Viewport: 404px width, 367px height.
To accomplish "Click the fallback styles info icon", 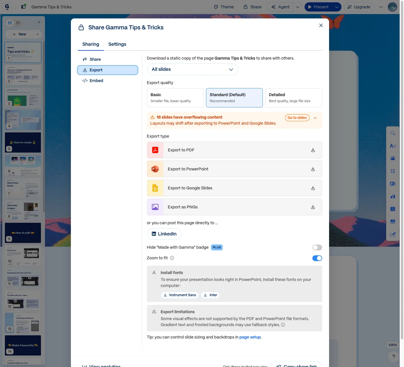I will click(x=283, y=325).
